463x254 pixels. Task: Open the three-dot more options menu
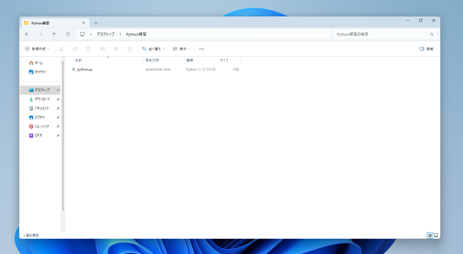(x=202, y=49)
